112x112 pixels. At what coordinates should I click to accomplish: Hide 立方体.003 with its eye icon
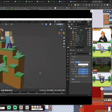pyautogui.click(x=88, y=40)
